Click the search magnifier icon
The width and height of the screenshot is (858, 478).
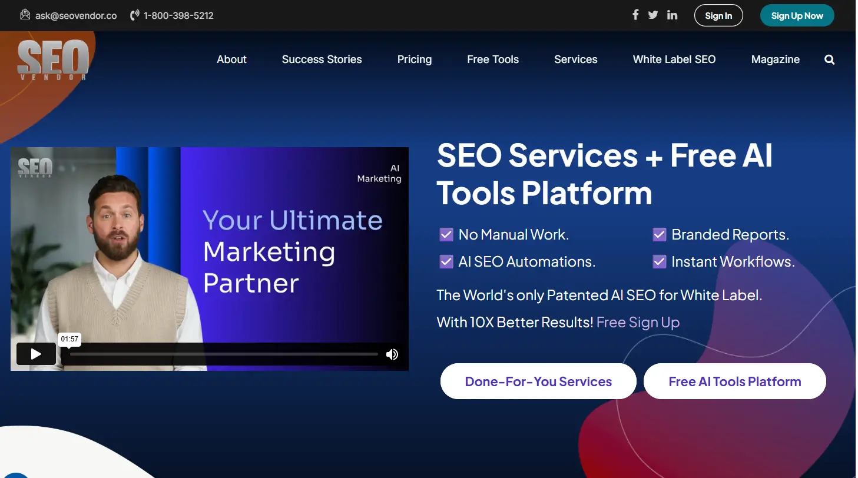[x=830, y=59]
